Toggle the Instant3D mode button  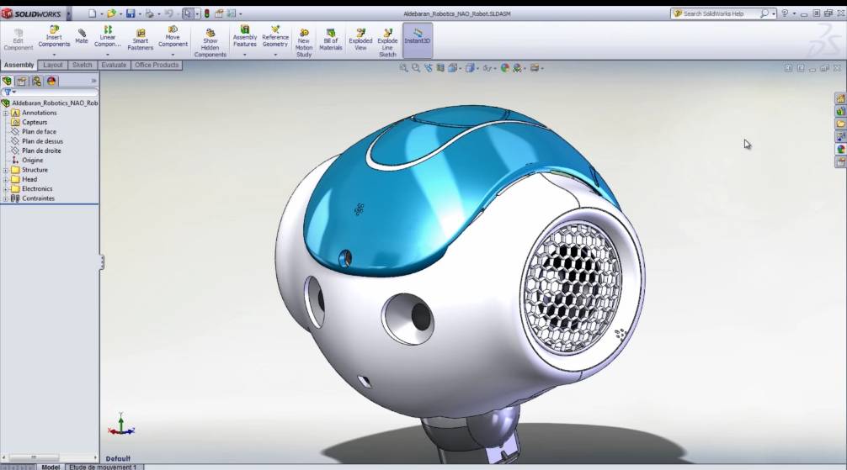[x=418, y=36]
